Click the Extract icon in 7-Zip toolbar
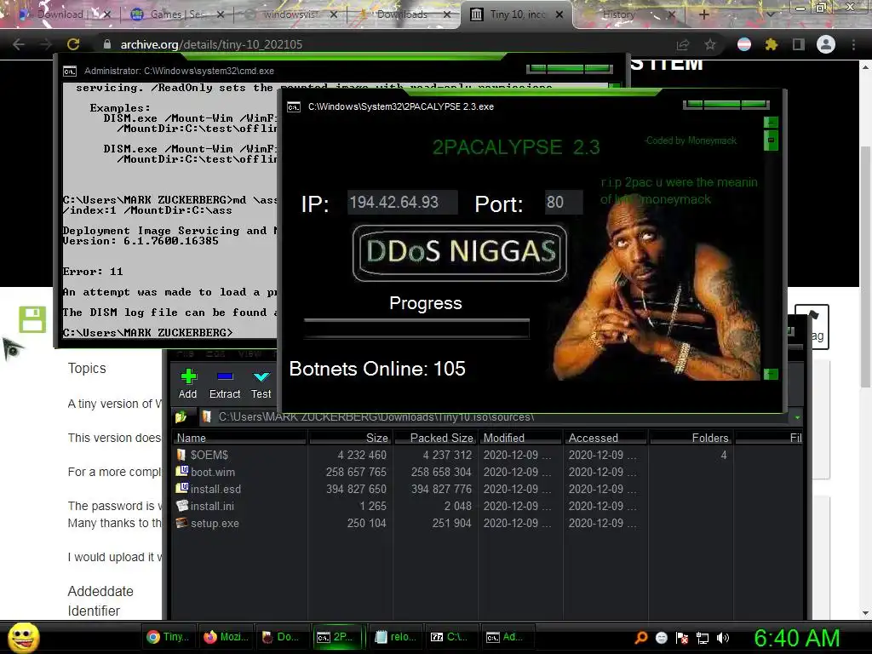 pyautogui.click(x=225, y=376)
